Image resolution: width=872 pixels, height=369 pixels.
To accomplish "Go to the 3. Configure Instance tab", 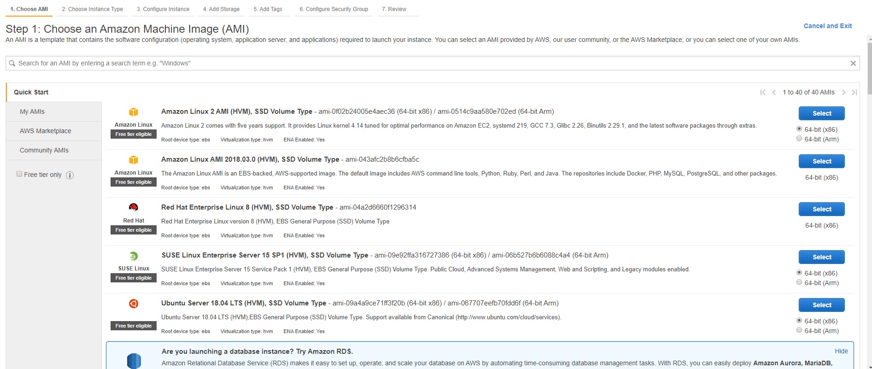I will click(163, 9).
